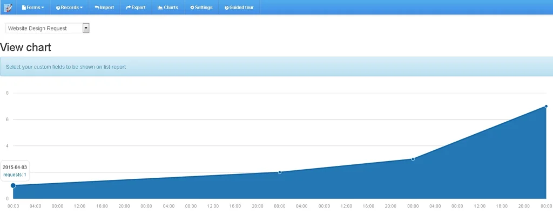Viewport: 553px width, 223px height.
Task: Click the y-axis label 6
Action: click(7, 119)
